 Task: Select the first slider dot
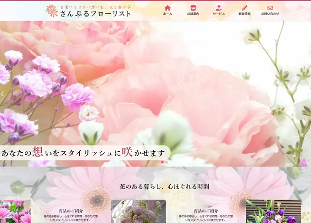point(162,162)
